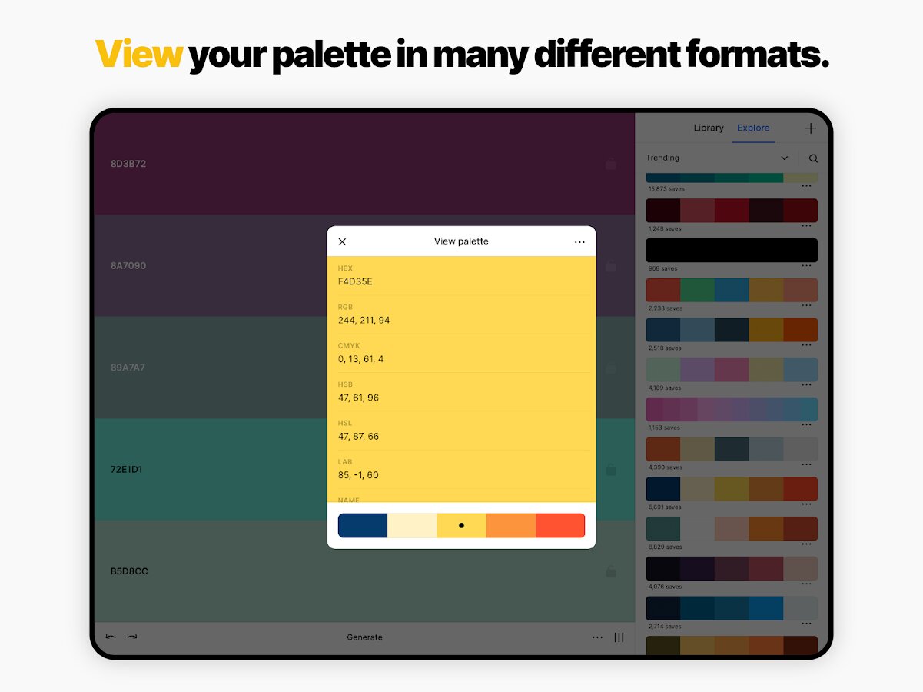Open options for 2,238 saves palette
Screen dimensions: 923x692
coord(807,306)
